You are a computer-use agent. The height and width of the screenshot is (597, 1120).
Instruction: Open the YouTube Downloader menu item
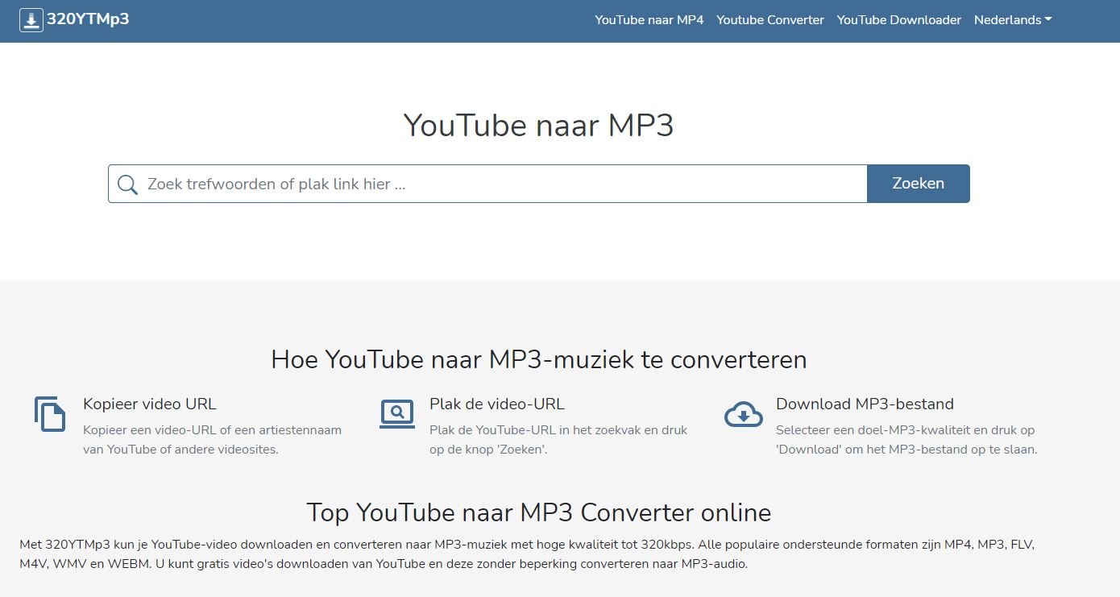click(898, 19)
